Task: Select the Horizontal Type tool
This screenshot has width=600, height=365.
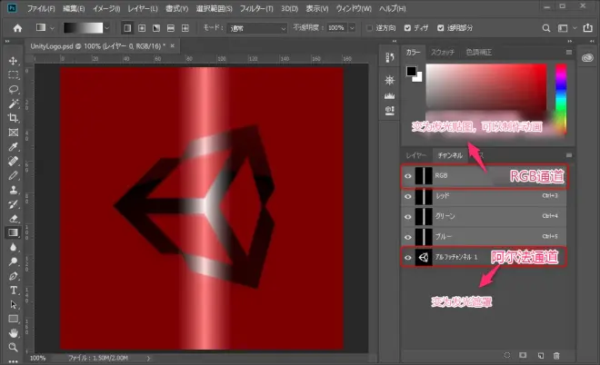Action: [x=14, y=290]
